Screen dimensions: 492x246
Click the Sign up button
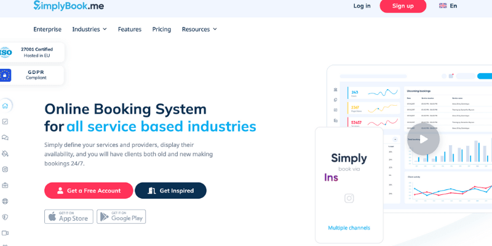[x=403, y=6]
